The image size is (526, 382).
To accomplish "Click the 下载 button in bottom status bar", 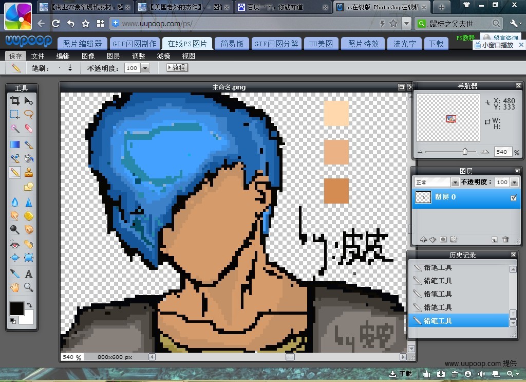I will point(400,374).
